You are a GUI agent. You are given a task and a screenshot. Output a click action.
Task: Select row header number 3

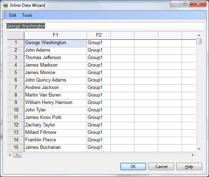pyautogui.click(x=16, y=58)
